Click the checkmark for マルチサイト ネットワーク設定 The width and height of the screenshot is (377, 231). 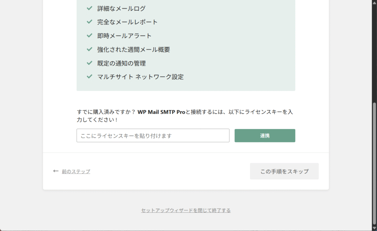pyautogui.click(x=89, y=77)
